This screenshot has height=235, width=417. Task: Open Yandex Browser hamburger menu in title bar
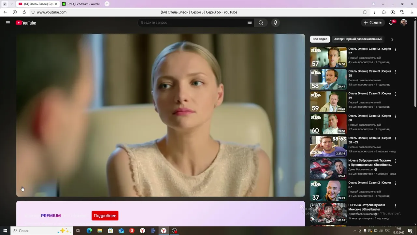(383, 4)
